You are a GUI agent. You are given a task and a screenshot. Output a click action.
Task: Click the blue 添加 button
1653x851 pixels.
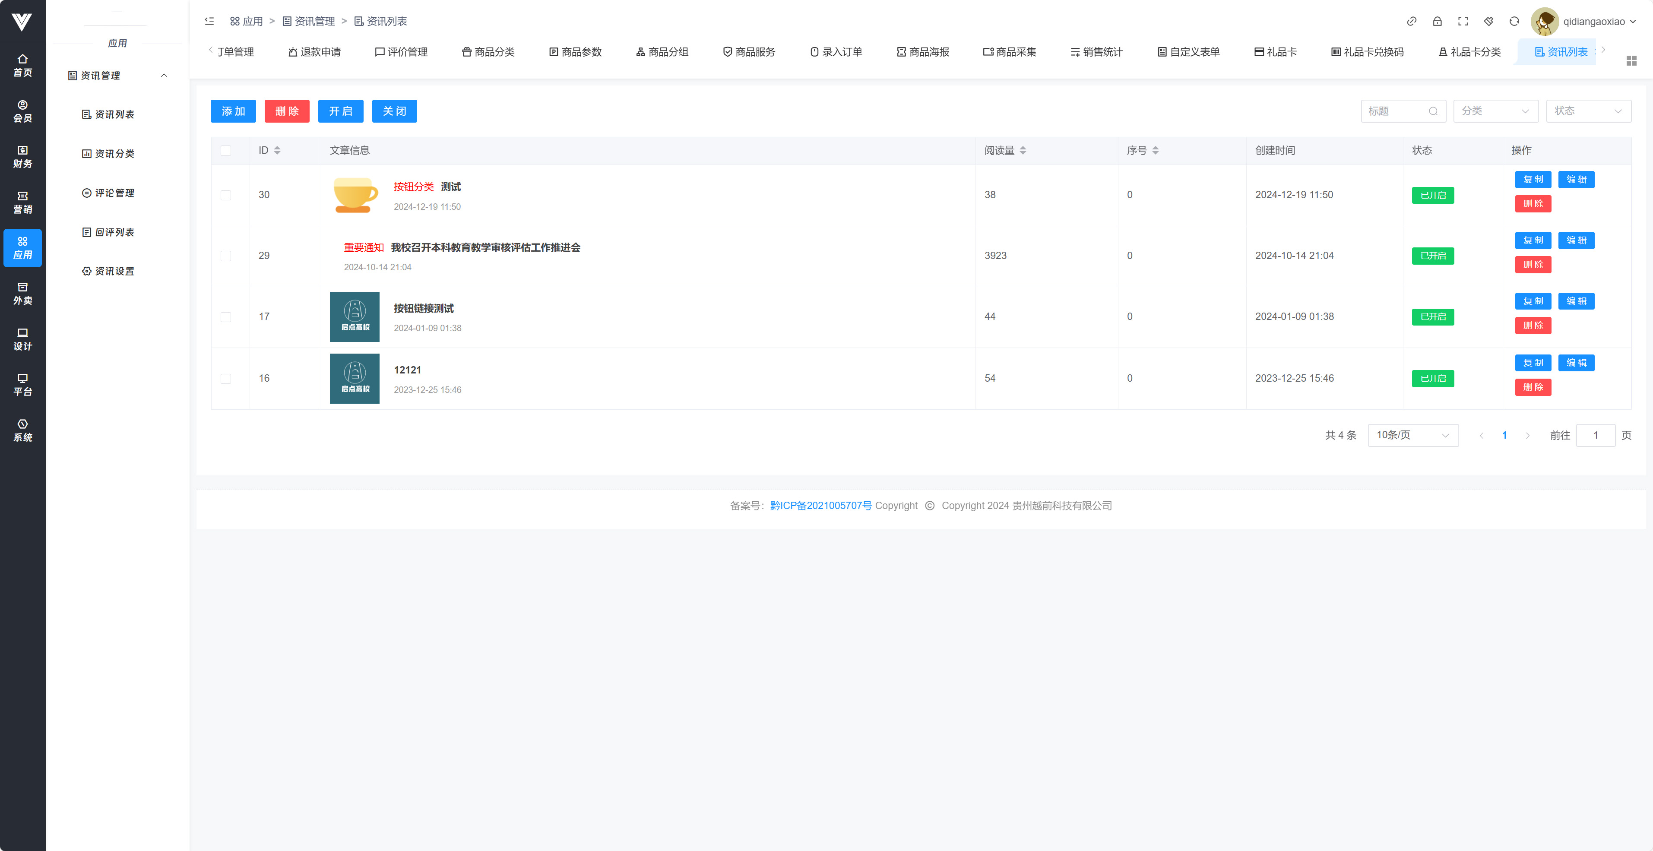pos(233,111)
